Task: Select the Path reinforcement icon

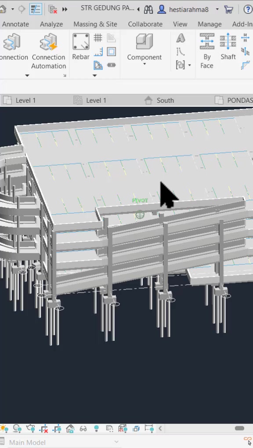Action: (98, 52)
